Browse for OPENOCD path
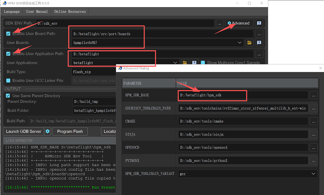 [x=314, y=147]
